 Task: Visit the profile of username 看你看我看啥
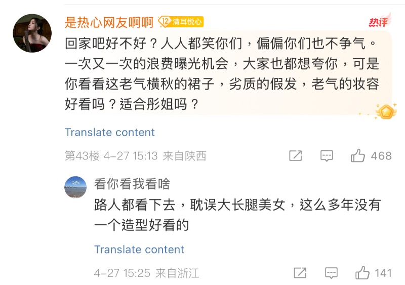pos(132,184)
